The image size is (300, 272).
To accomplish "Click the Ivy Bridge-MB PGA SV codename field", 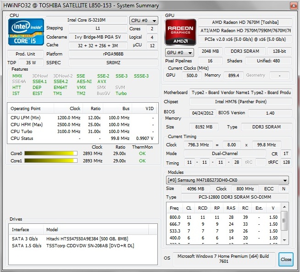I will (x=98, y=37).
